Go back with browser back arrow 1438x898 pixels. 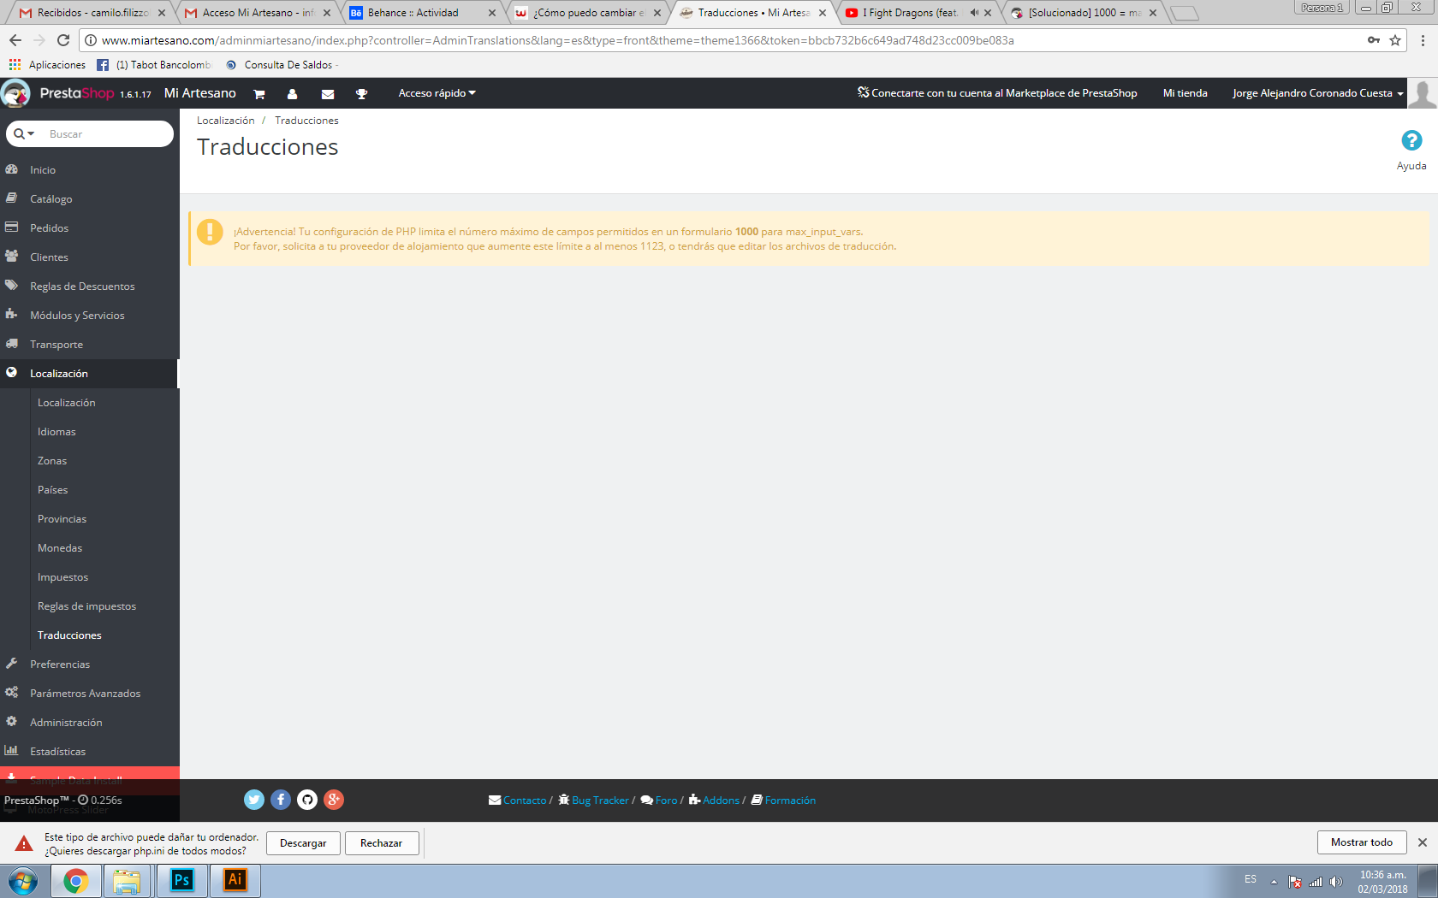click(x=15, y=40)
